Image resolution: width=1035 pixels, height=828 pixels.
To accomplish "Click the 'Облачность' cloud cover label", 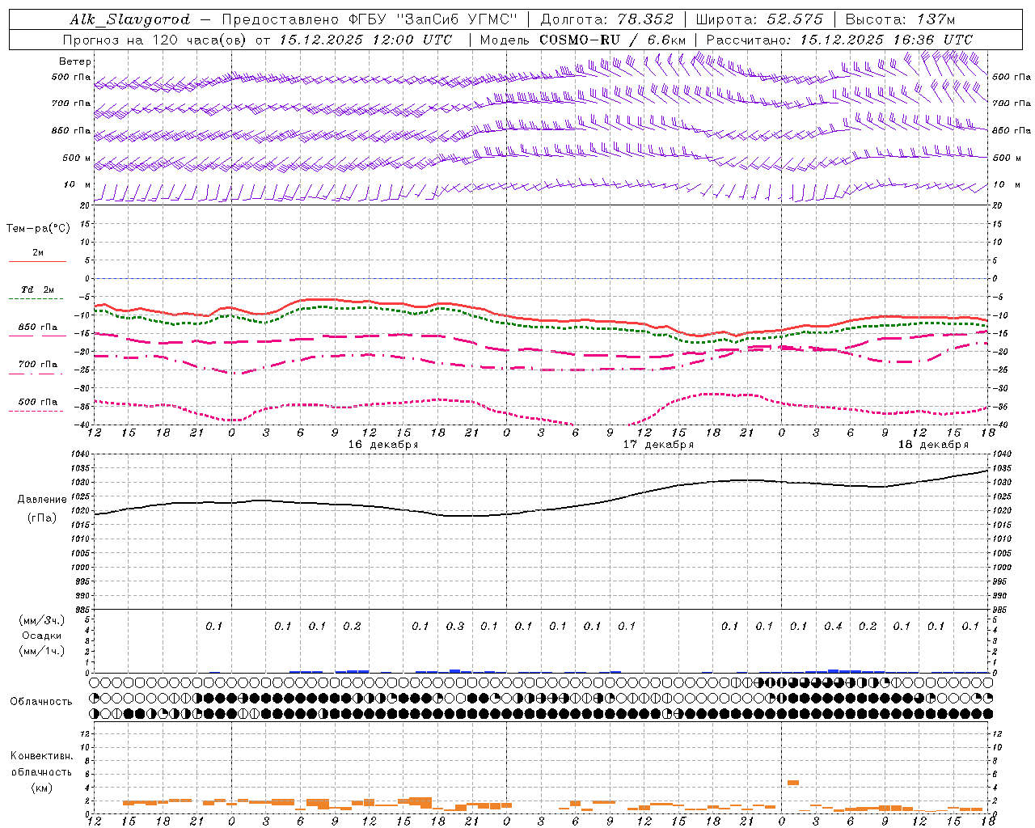I will click(x=41, y=702).
